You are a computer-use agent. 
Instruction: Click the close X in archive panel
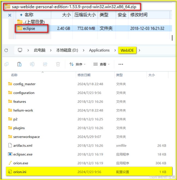10,15
